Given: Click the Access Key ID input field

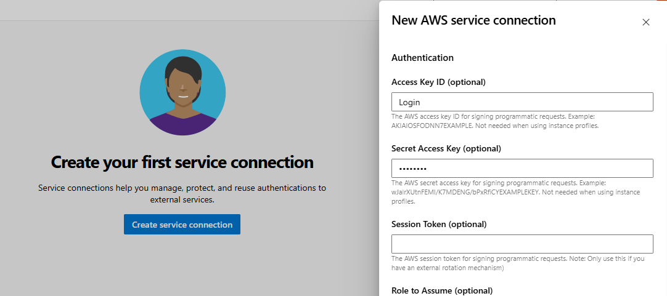Looking at the screenshot, I should pos(522,102).
